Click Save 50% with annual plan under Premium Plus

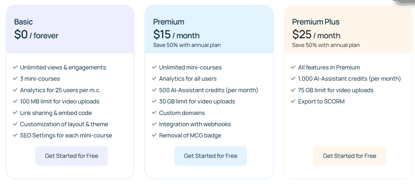pyautogui.click(x=326, y=45)
